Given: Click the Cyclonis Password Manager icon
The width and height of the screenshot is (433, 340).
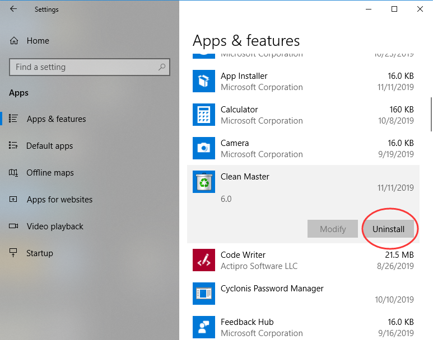Looking at the screenshot, I should [x=204, y=294].
